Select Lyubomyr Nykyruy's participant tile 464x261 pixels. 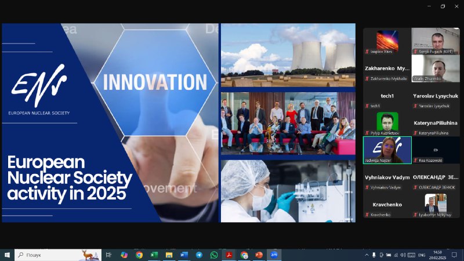(x=436, y=205)
